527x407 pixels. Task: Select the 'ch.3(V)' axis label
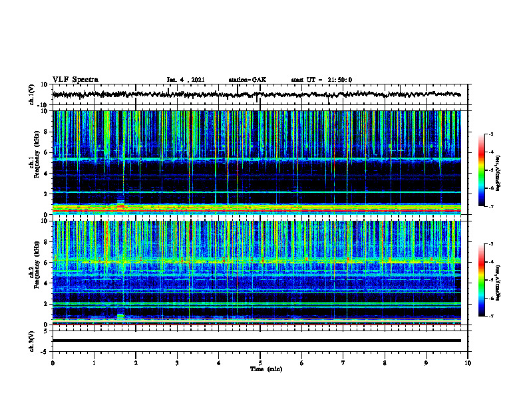[32, 341]
